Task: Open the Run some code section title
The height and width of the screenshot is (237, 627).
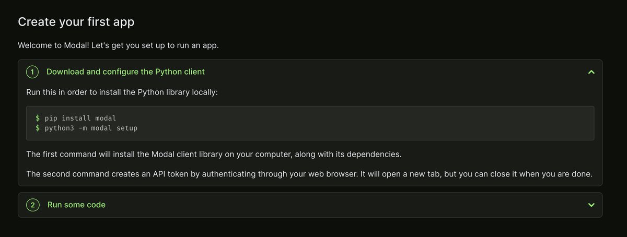Action: [x=76, y=205]
